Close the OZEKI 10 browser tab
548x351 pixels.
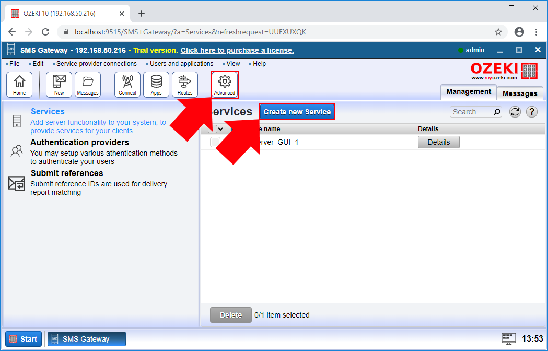pos(122,14)
